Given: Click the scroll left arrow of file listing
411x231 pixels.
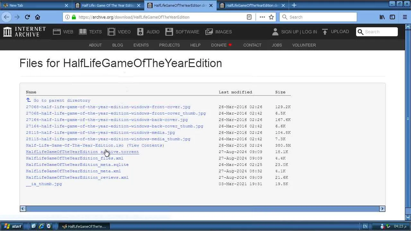Looking at the screenshot, I should (x=22, y=209).
